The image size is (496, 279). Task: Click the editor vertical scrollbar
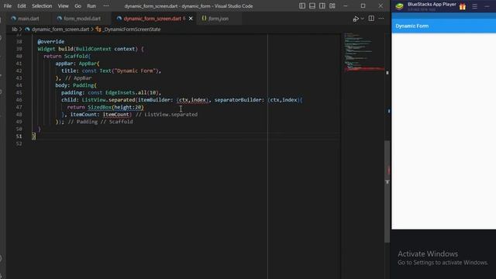coord(387,191)
